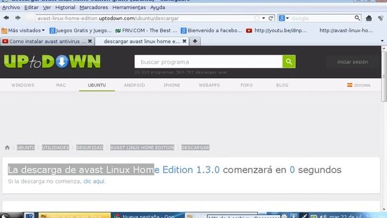Go to the ANDROID section
The height and width of the screenshot is (218, 387).
(x=134, y=85)
